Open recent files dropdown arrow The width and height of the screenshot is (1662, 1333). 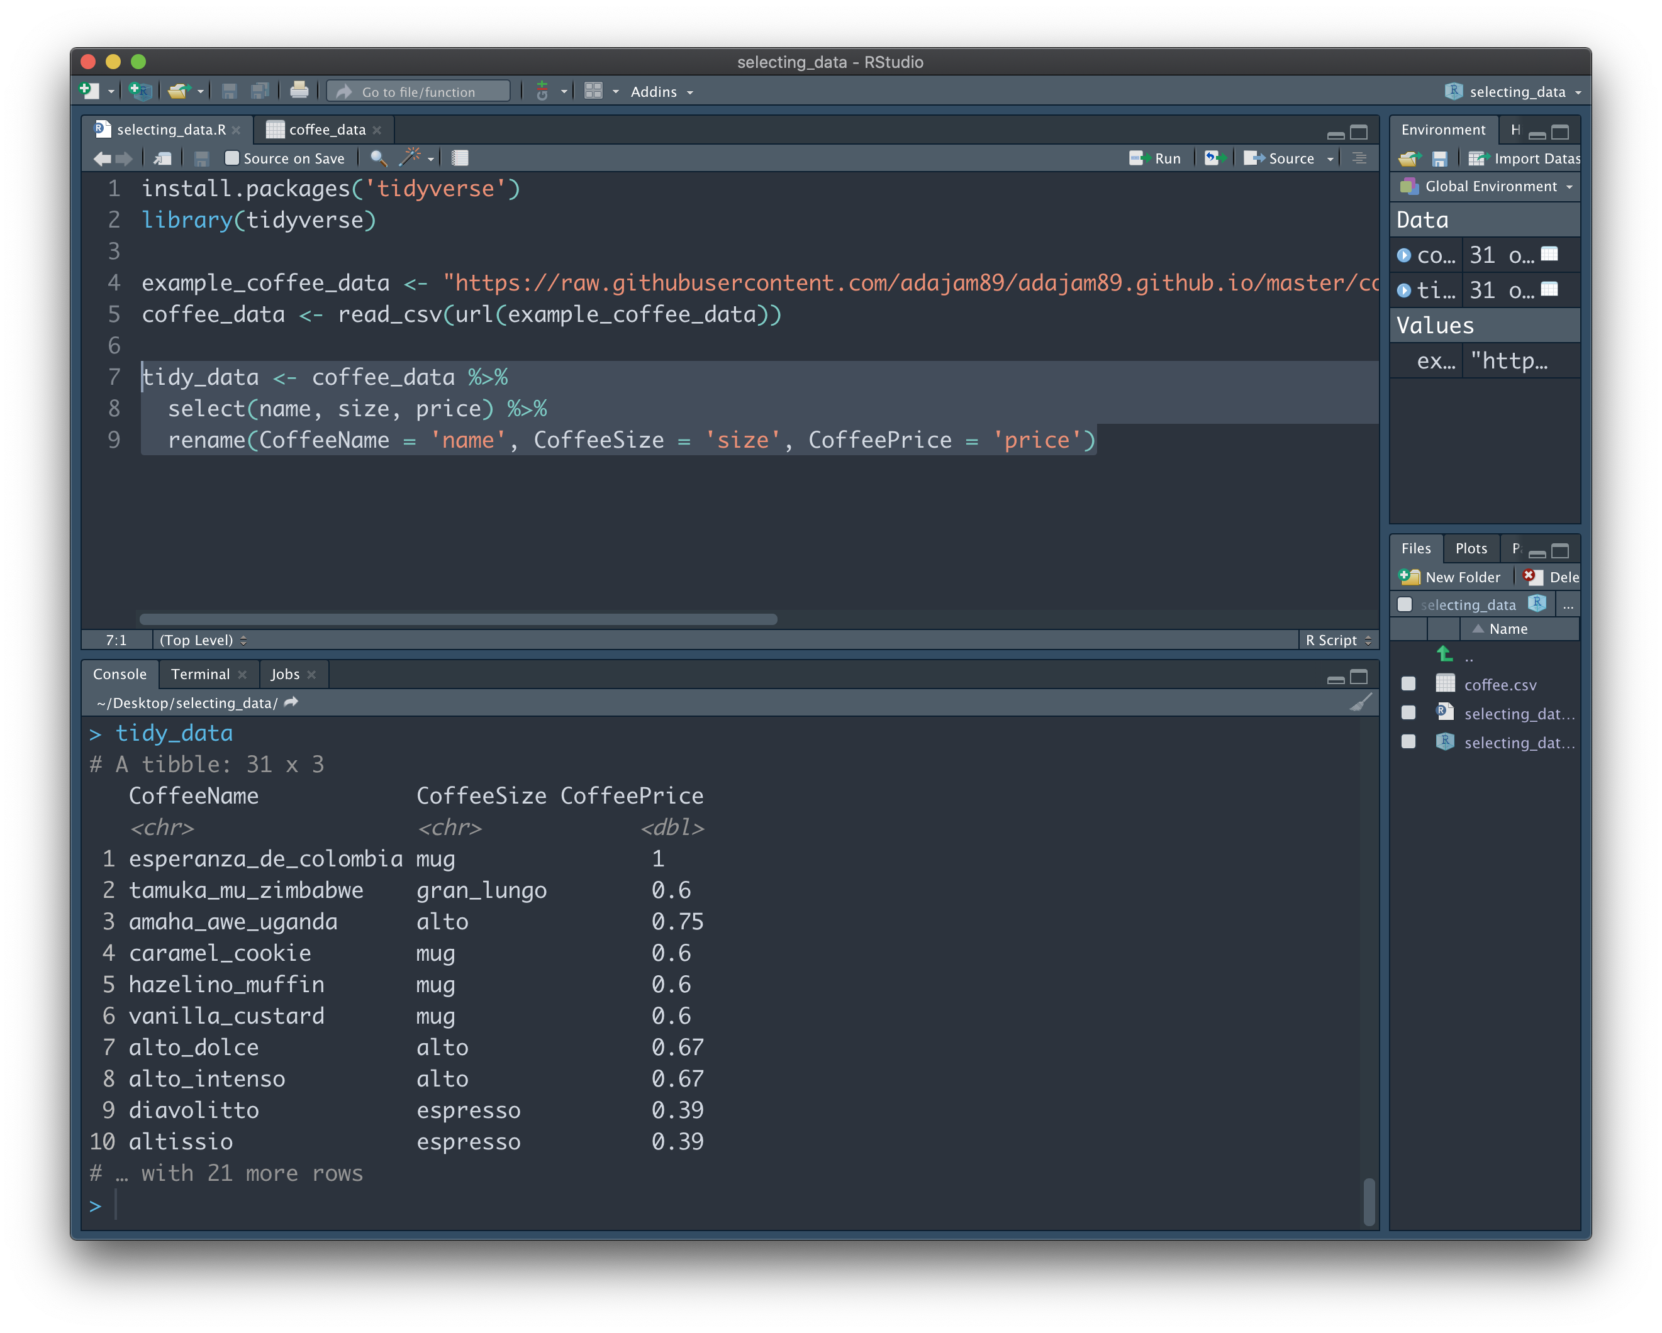tap(201, 92)
